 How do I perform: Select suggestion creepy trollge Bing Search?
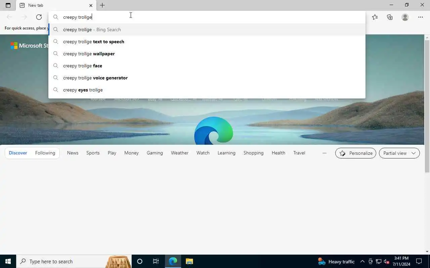[x=207, y=29]
